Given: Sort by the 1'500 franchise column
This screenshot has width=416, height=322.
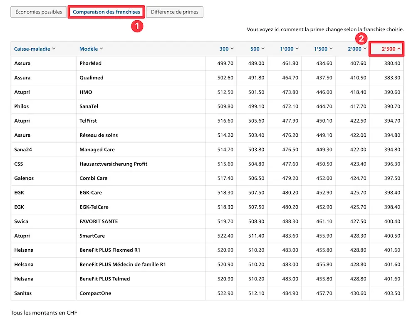Looking at the screenshot, I should pyautogui.click(x=323, y=49).
